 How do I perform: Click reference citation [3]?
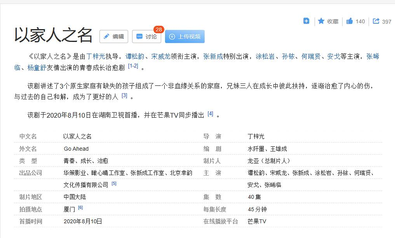124,96
